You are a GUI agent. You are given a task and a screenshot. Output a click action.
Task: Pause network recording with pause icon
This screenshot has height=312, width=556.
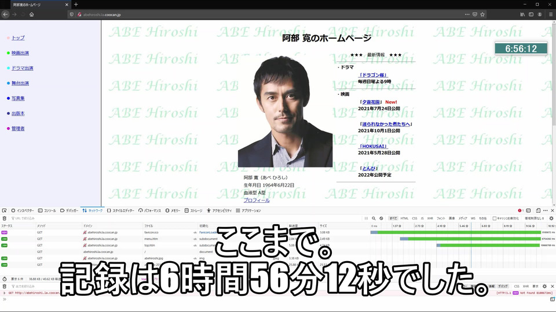366,218
